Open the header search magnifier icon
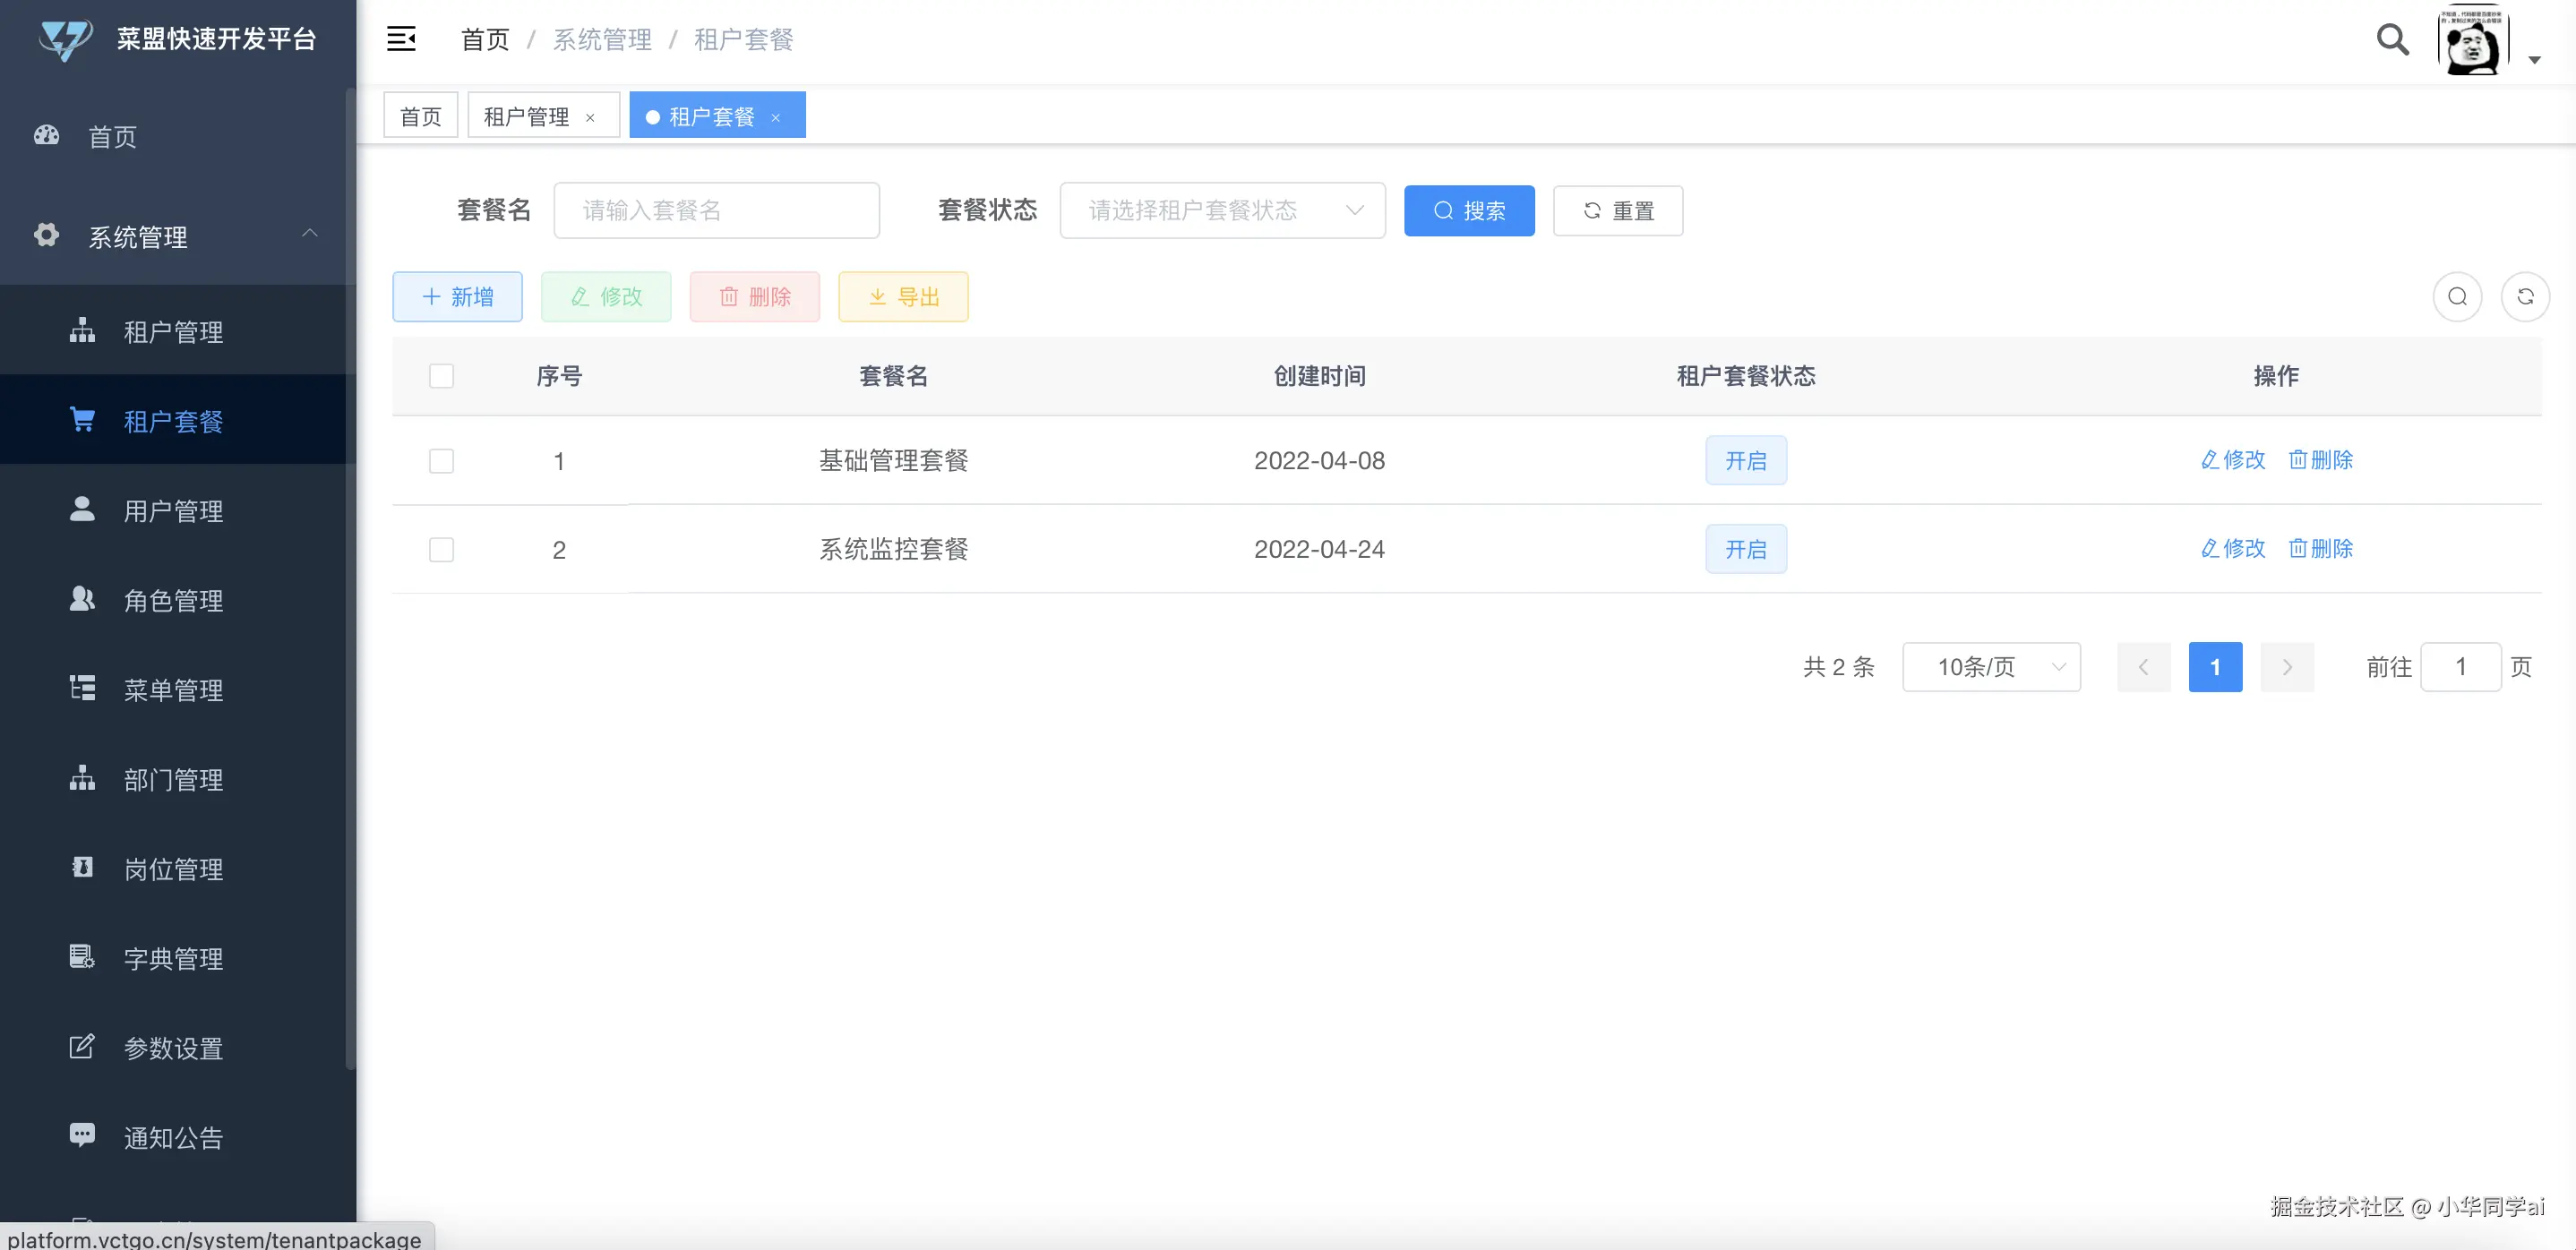 tap(2392, 39)
